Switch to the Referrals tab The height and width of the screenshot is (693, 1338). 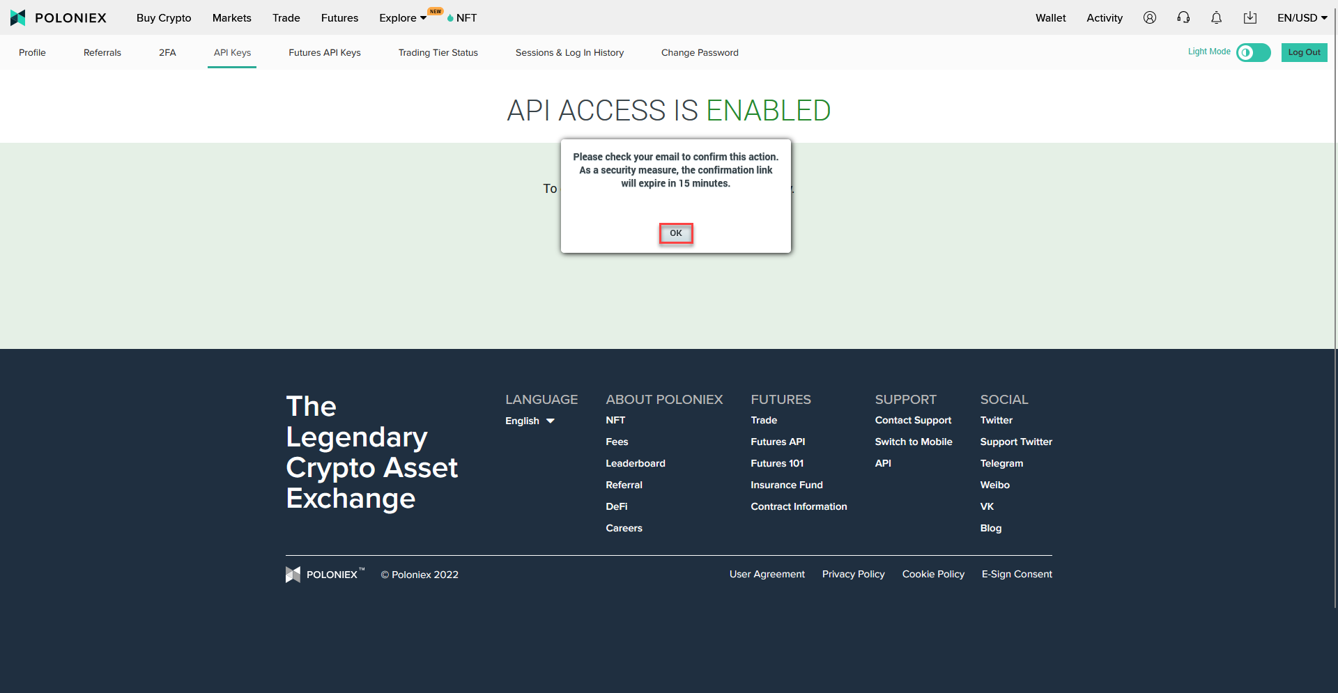click(x=102, y=52)
